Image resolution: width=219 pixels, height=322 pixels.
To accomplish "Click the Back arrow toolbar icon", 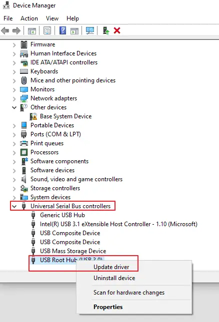I will coord(5,31).
